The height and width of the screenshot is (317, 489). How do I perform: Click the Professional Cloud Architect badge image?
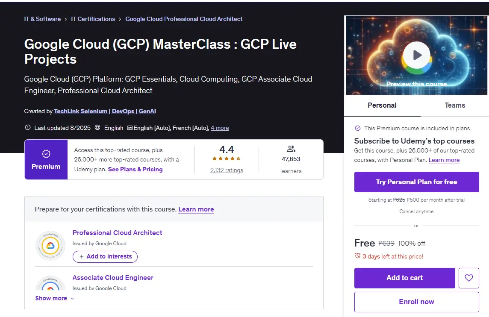(x=50, y=246)
